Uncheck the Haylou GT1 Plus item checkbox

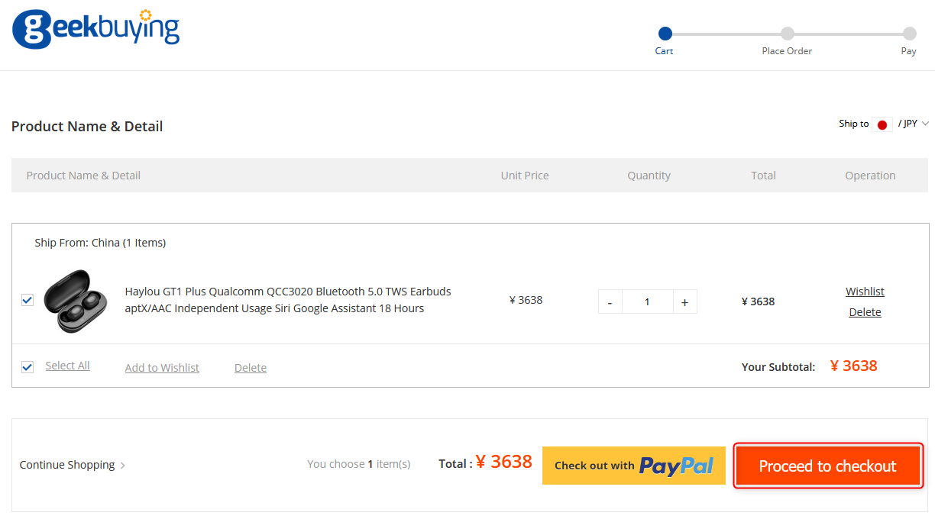click(x=27, y=300)
